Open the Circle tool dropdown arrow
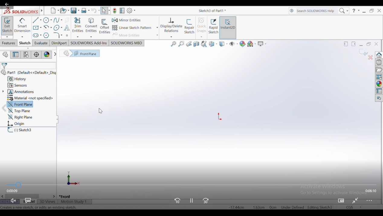The image size is (383, 216). [x=51, y=21]
